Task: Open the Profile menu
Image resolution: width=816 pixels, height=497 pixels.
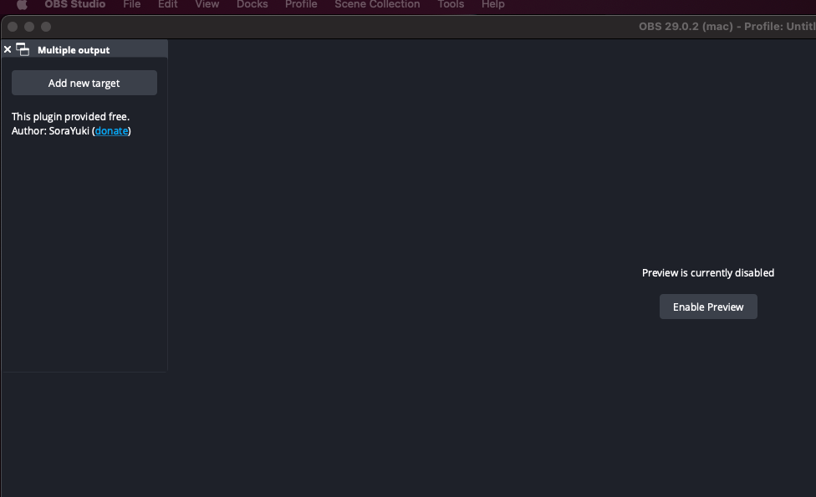Action: [301, 5]
